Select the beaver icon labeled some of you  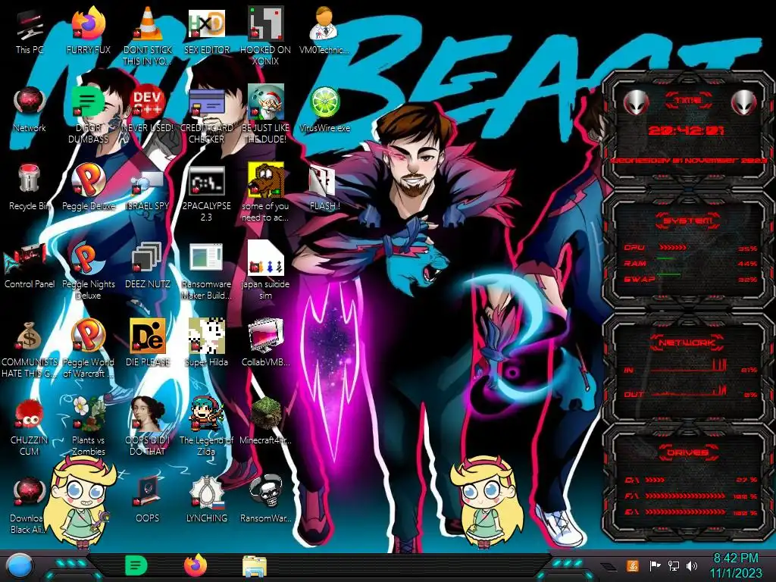pyautogui.click(x=265, y=193)
